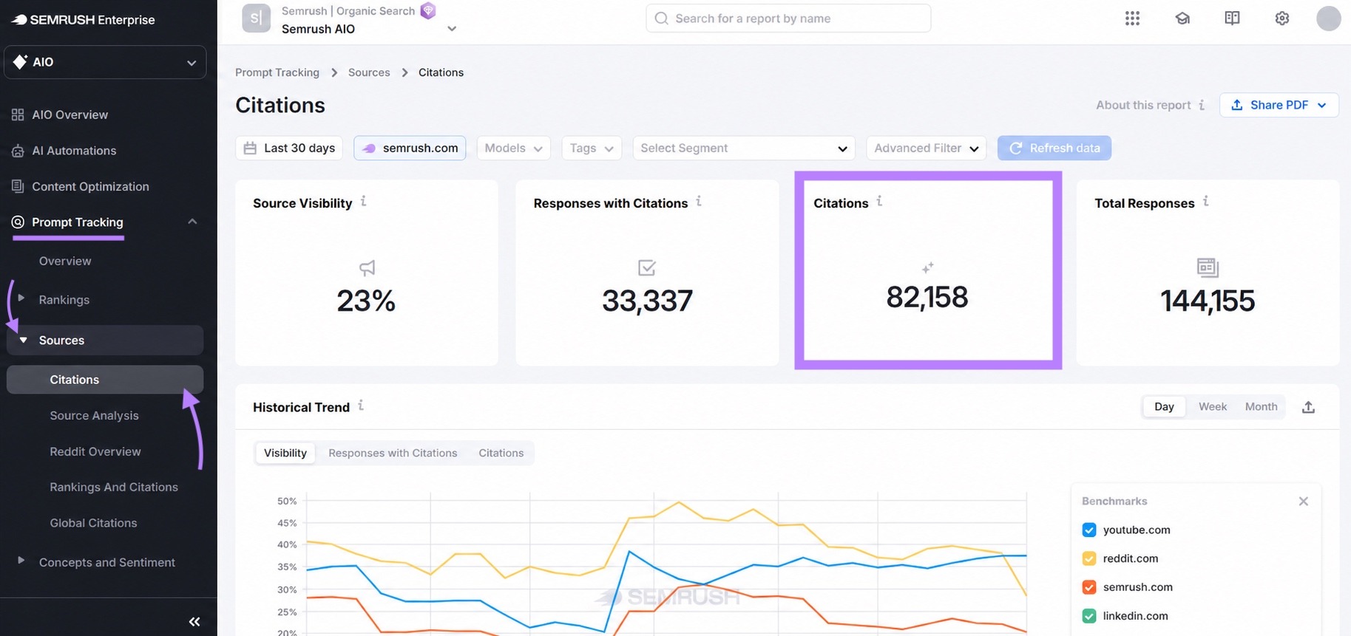Click the Historical Trend info icon
Viewport: 1351px width, 636px height.
[x=361, y=406]
